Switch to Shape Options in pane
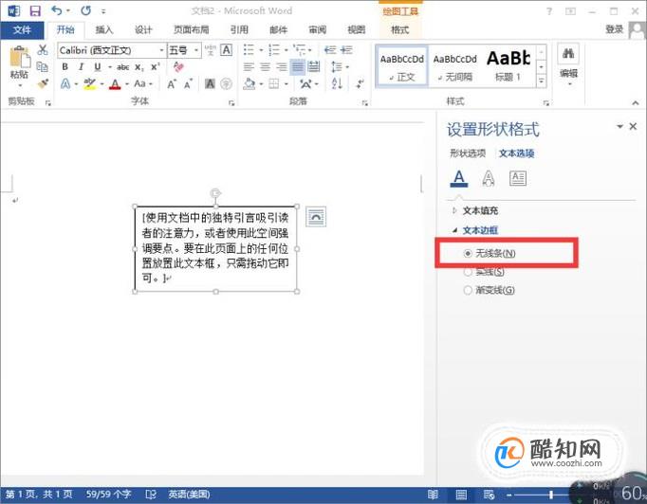Image resolution: width=647 pixels, height=504 pixels. point(468,153)
